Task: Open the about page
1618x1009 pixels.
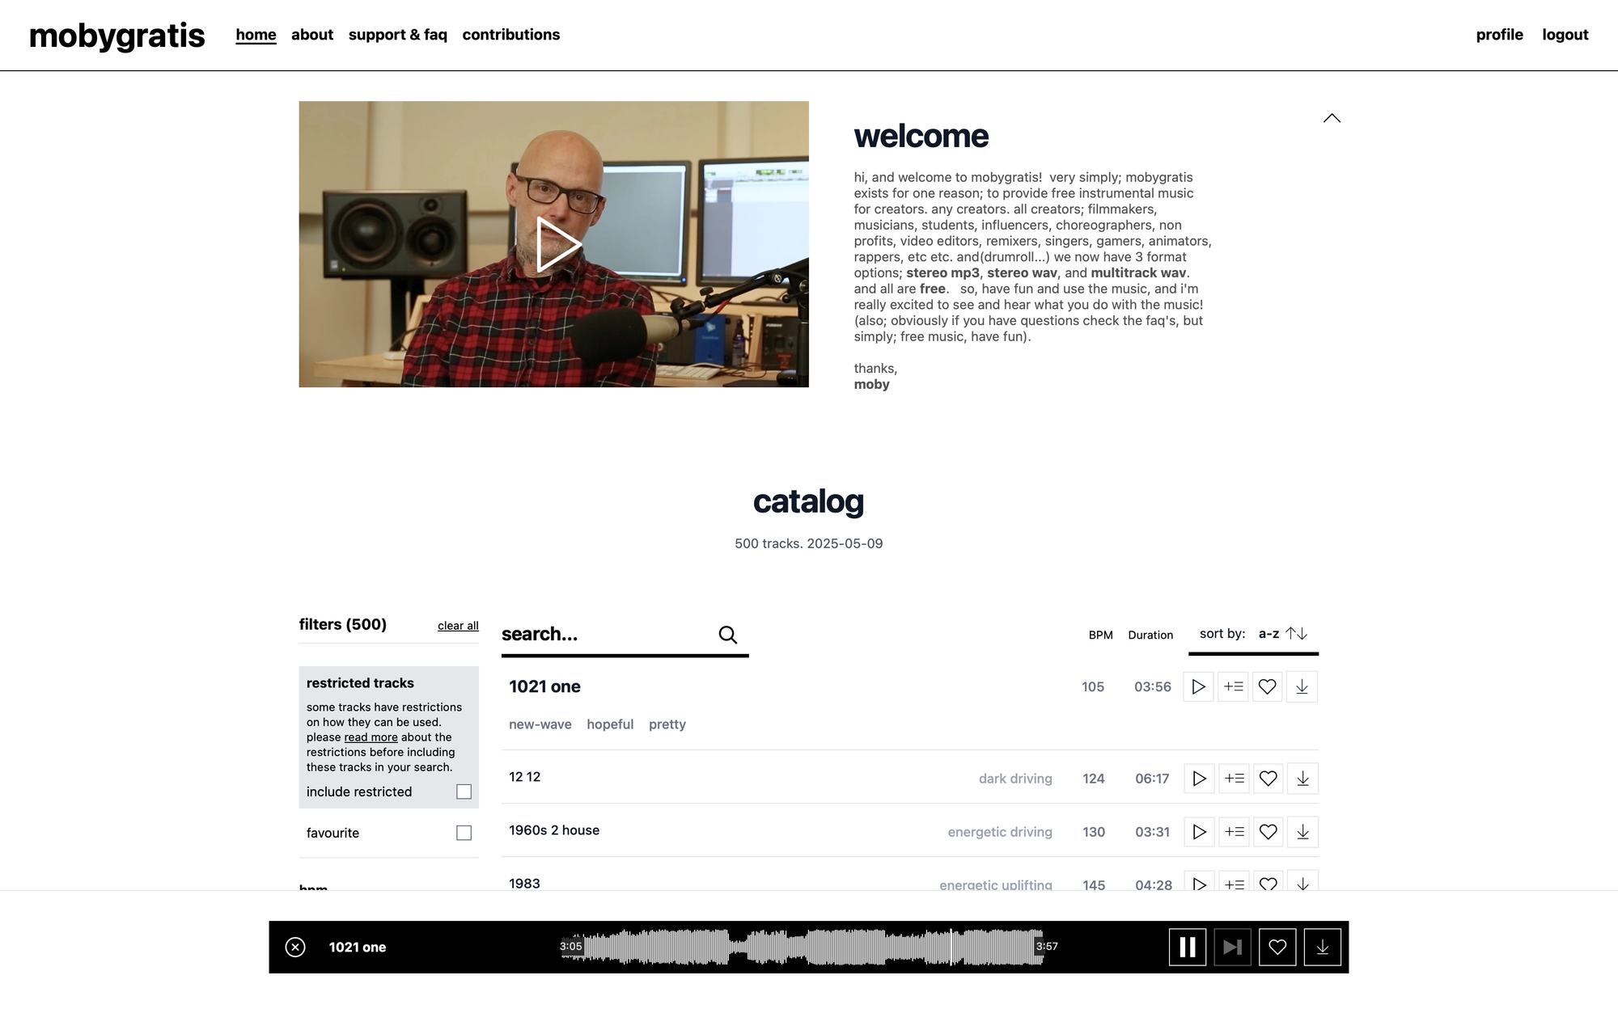Action: pyautogui.click(x=312, y=35)
